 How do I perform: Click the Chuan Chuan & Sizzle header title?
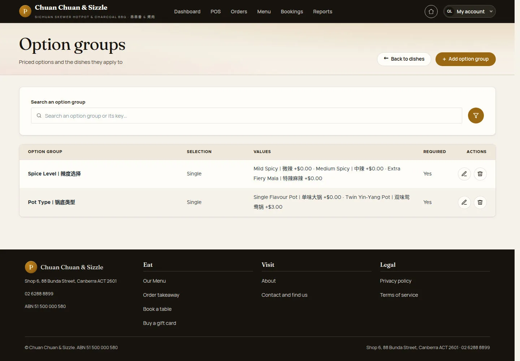[x=71, y=8]
